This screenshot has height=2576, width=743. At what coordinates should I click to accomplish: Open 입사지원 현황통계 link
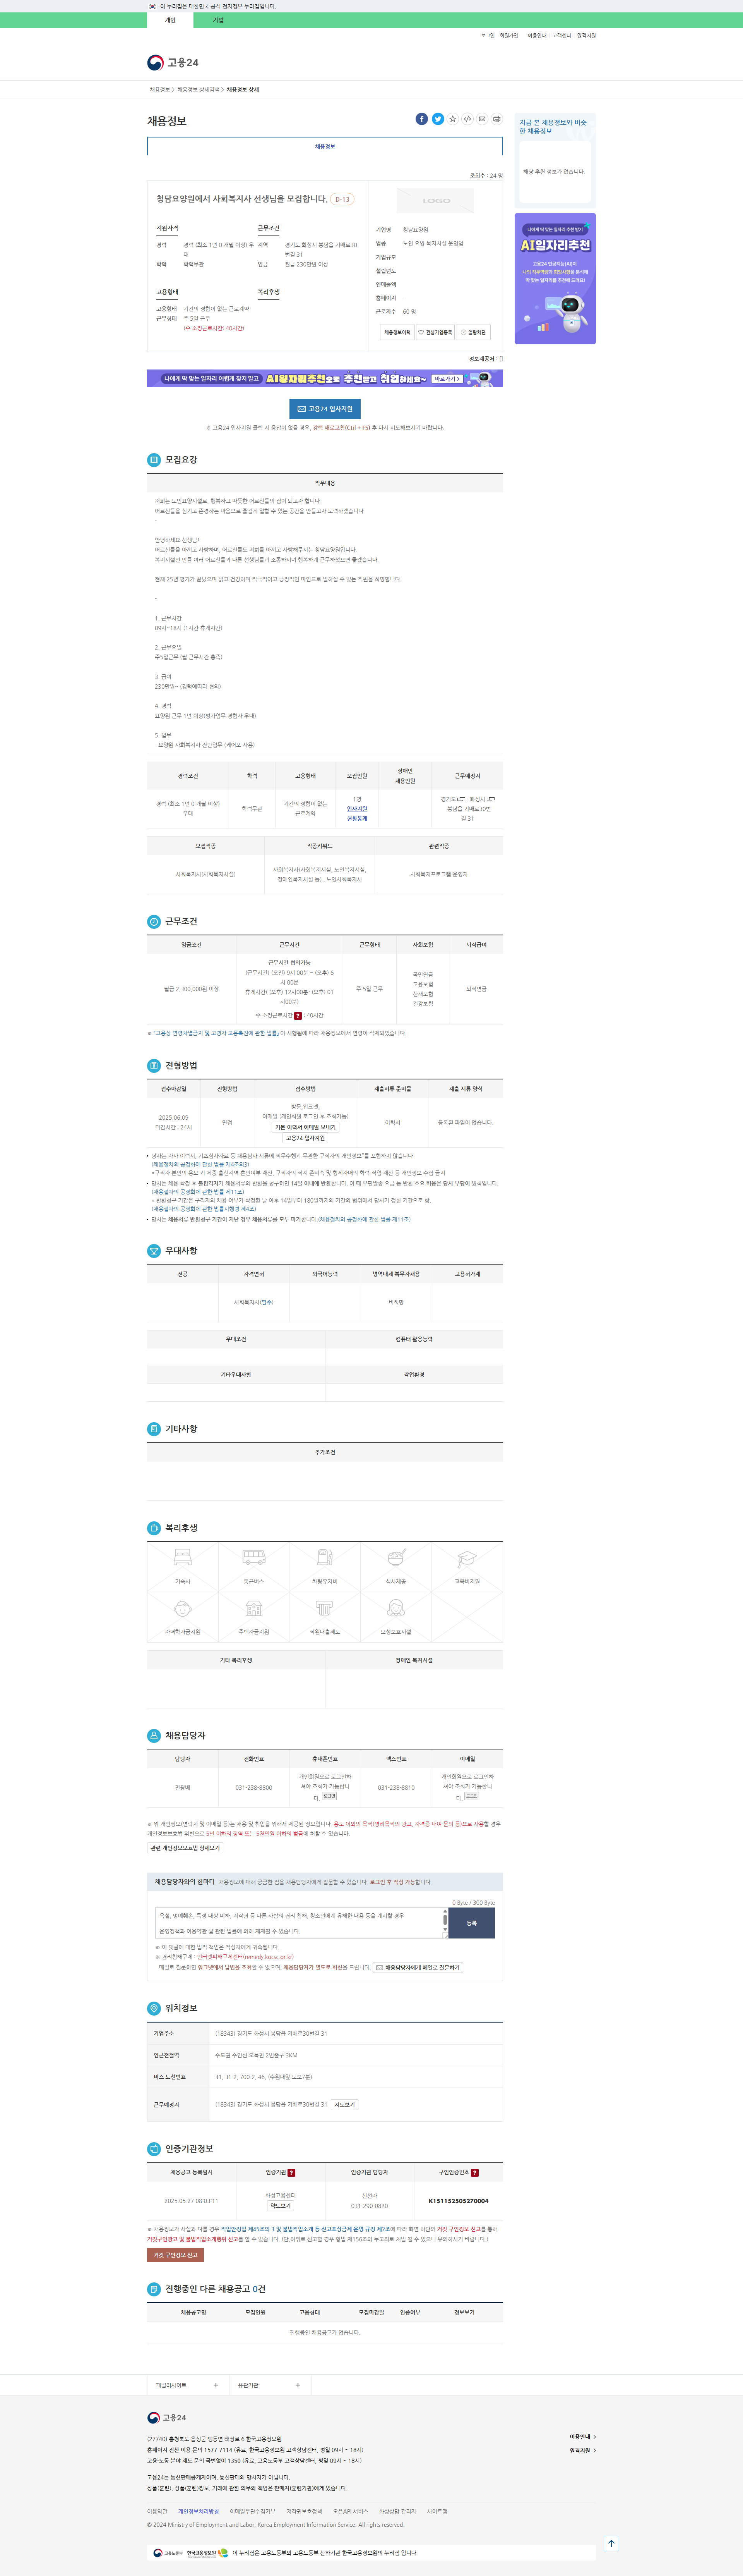click(356, 814)
